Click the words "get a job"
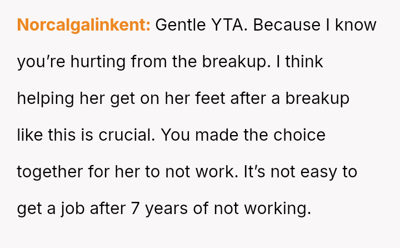 tap(52, 209)
